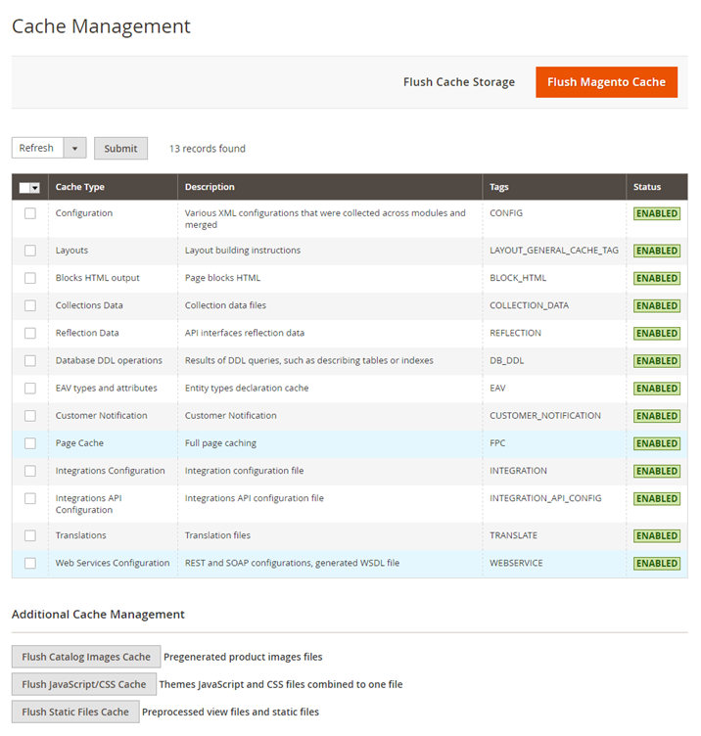Click Flush JavaScript/CSS Cache button
Screen dimensions: 701x736
tap(84, 684)
